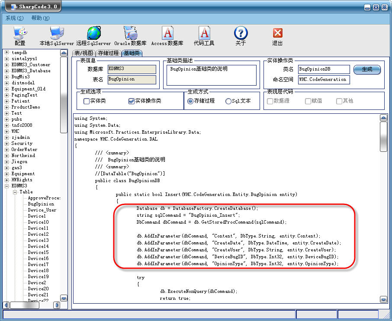Expand the tempdb database node
Screen dimensions: 392x321
pyautogui.click(x=7, y=52)
